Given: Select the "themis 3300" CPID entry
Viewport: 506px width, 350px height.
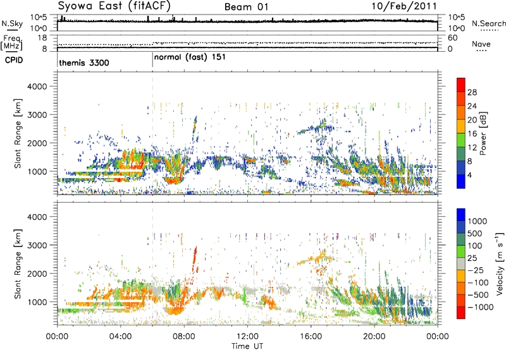Looking at the screenshot, I should [84, 63].
